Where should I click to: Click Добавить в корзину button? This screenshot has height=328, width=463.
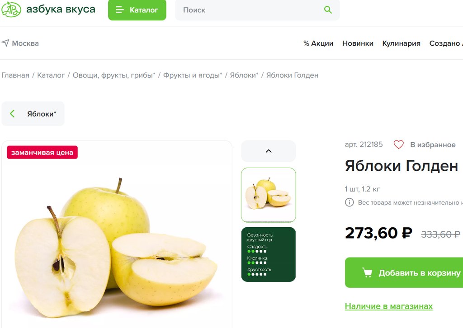[x=404, y=272]
